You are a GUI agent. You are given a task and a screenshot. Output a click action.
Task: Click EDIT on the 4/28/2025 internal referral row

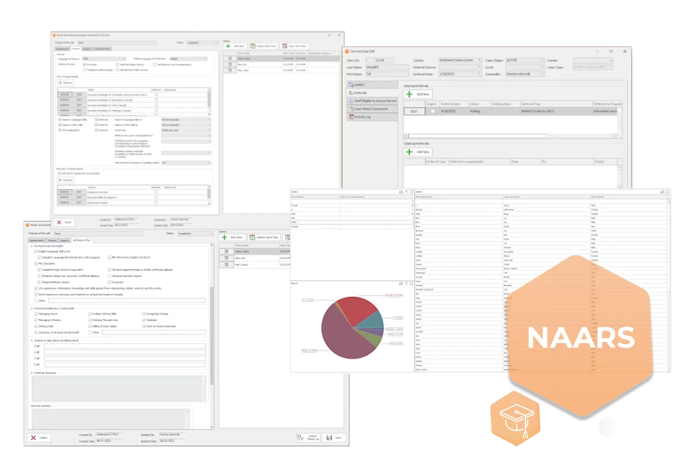(413, 111)
